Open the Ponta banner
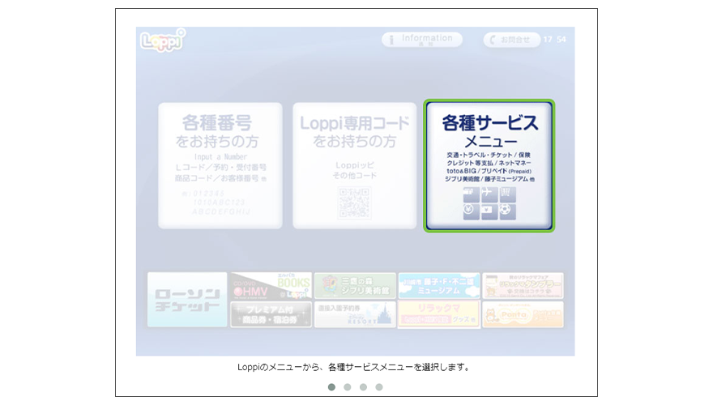This screenshot has width=713, height=405. point(523,314)
